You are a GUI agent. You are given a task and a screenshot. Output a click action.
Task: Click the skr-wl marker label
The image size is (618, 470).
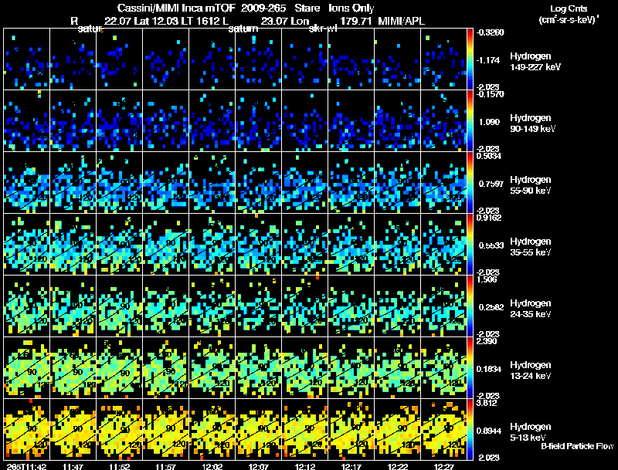(322, 29)
